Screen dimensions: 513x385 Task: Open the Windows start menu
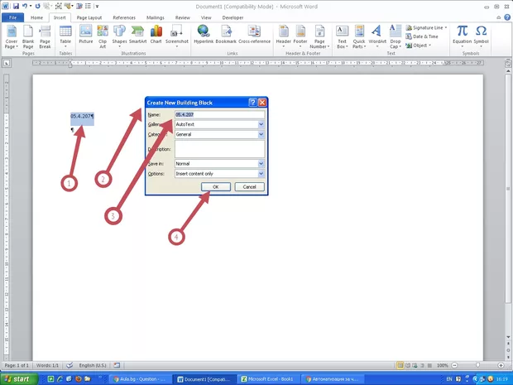(19, 379)
